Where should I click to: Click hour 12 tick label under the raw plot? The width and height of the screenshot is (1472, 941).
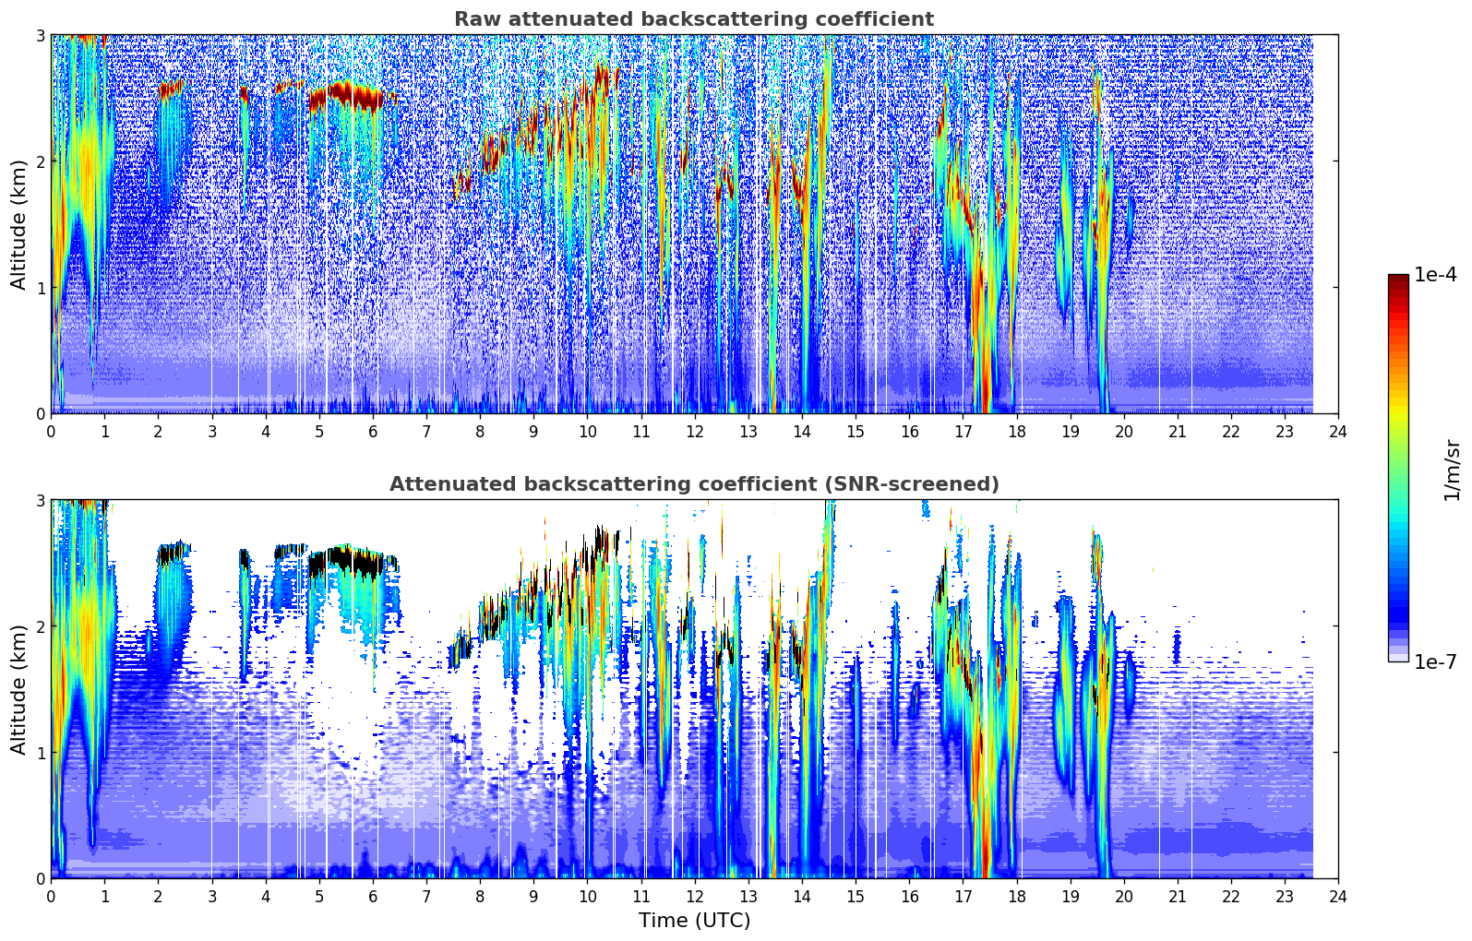tap(694, 431)
